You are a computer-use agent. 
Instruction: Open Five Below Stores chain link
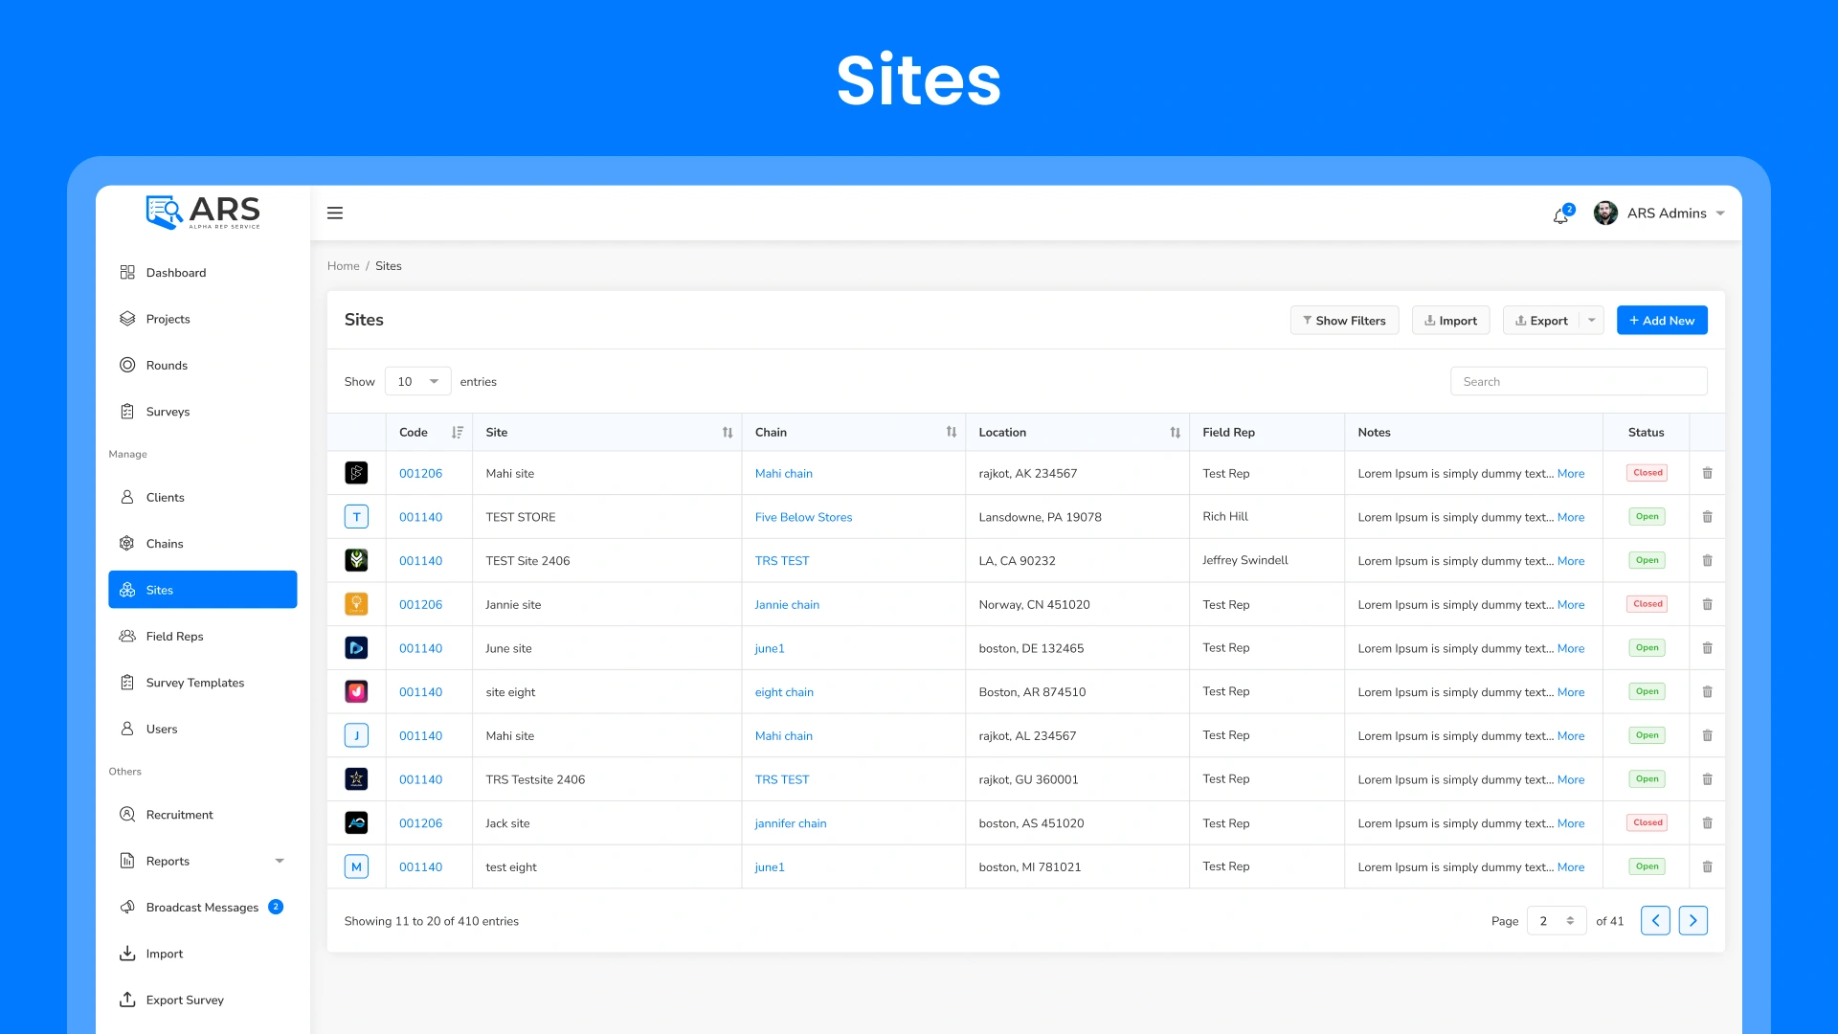pos(803,517)
